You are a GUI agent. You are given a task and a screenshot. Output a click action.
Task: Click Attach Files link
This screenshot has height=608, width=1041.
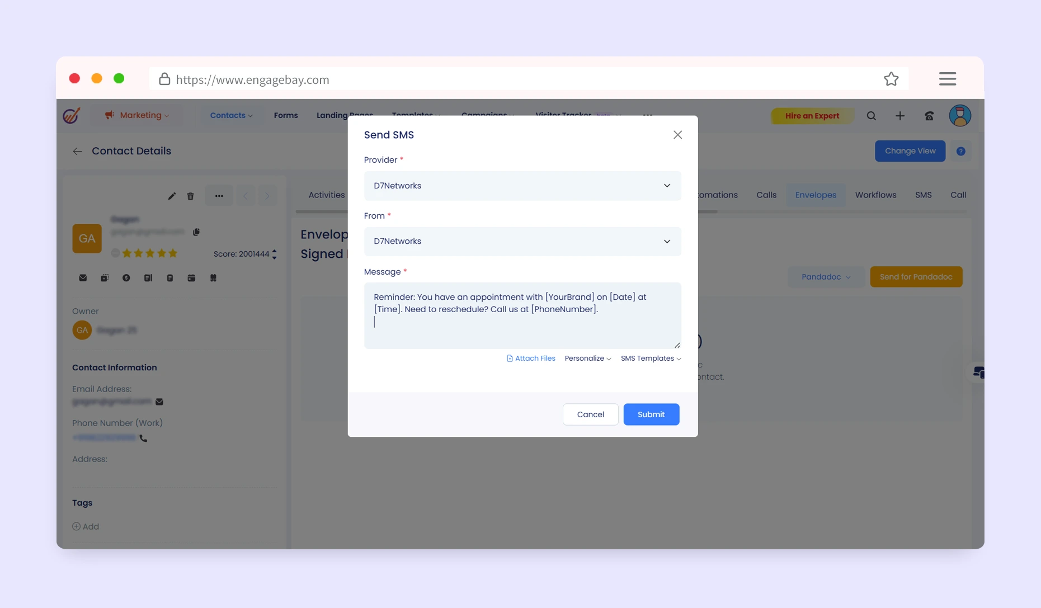tap(531, 359)
